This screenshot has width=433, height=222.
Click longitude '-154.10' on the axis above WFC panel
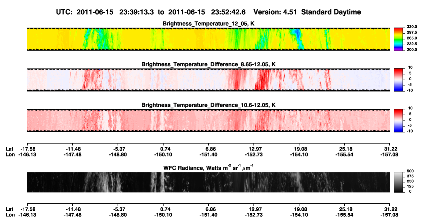[x=299, y=154]
